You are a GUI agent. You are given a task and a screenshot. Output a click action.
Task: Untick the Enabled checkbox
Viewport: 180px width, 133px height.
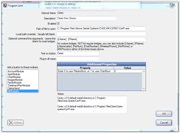pyautogui.click(x=58, y=24)
